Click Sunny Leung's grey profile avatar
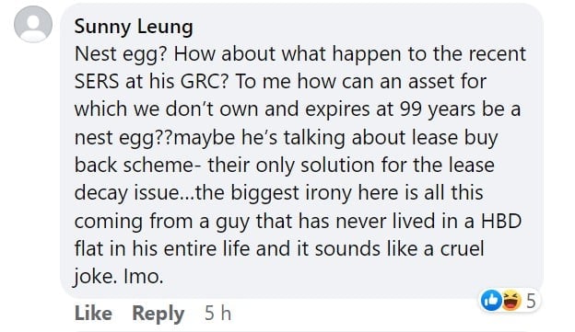This screenshot has height=332, width=575. (x=33, y=24)
